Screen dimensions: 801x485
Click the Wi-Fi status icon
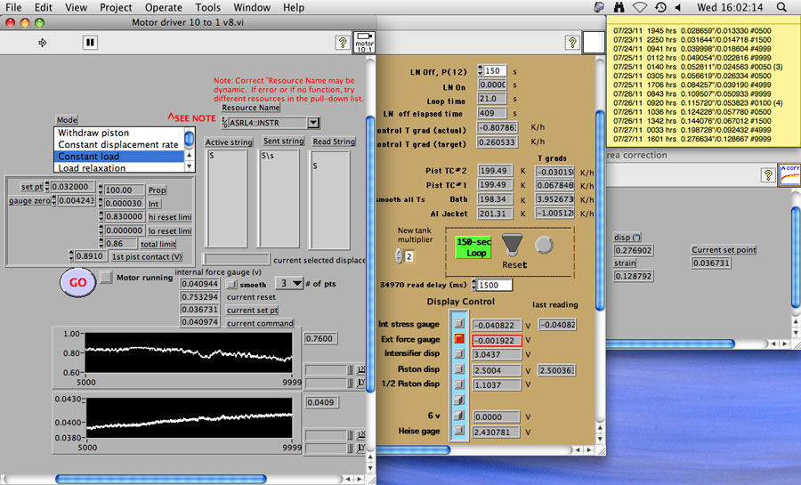640,7
